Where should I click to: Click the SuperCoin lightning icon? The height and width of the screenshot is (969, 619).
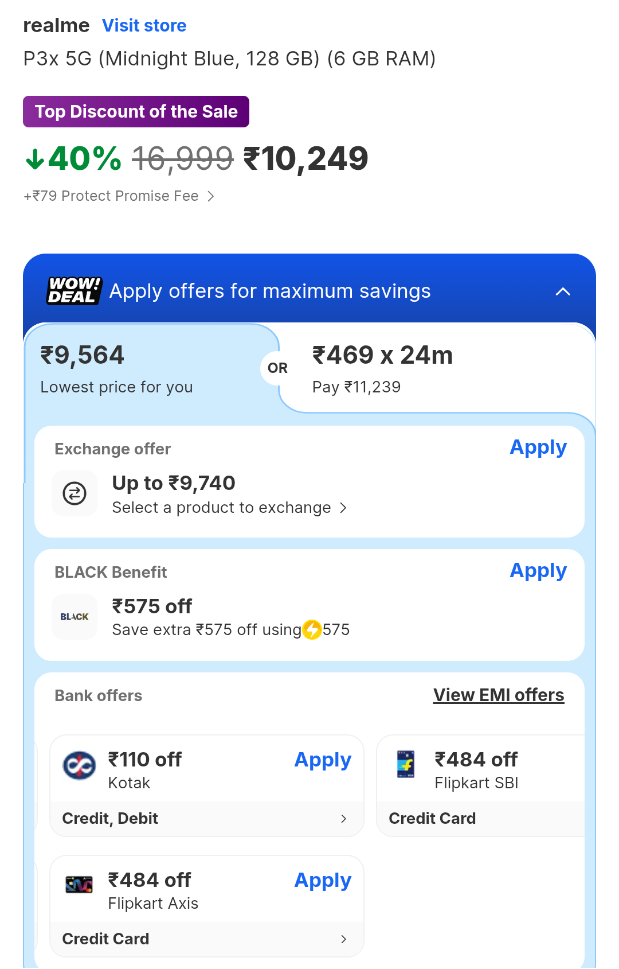pos(312,629)
